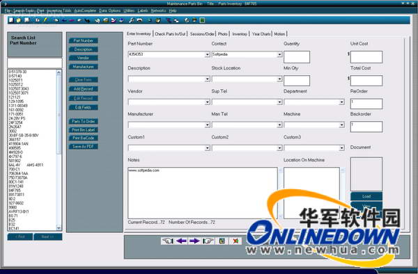Screen dimensions: 418x274
Task: Open the Stock Location dropdown
Action: pos(279,79)
